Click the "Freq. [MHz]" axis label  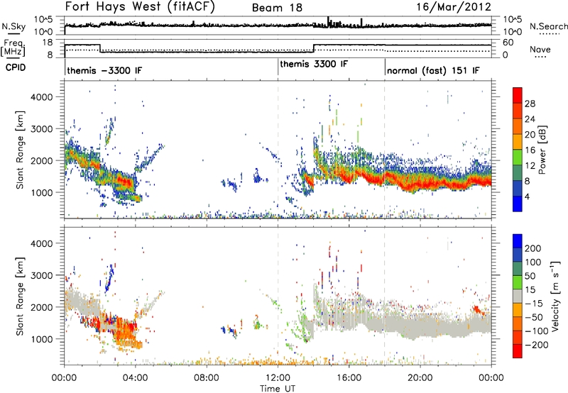coord(13,48)
